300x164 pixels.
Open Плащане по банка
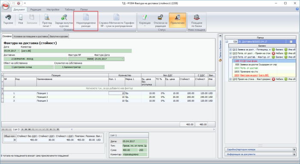pyautogui.click(x=197, y=20)
